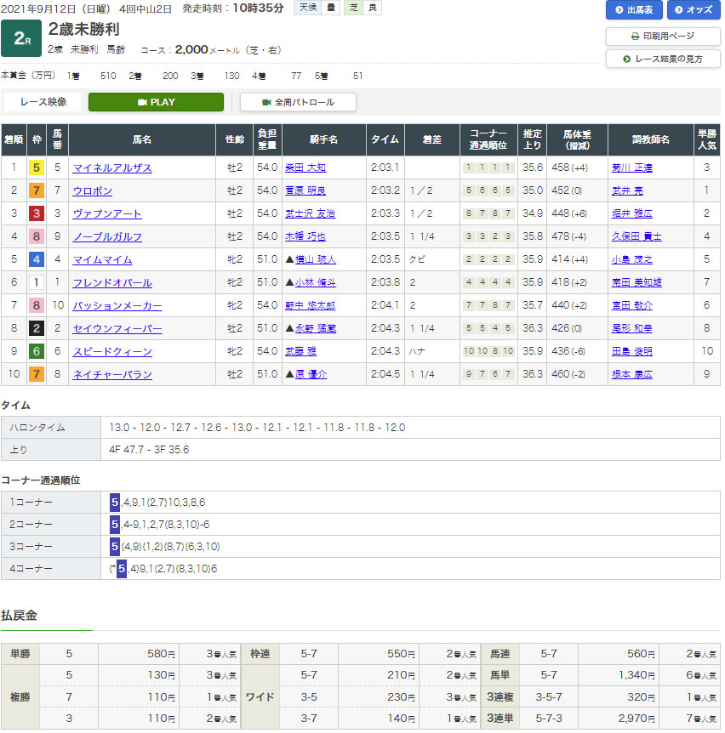Click yellow frame number 5 swatch
This screenshot has width=725, height=733.
(x=37, y=168)
